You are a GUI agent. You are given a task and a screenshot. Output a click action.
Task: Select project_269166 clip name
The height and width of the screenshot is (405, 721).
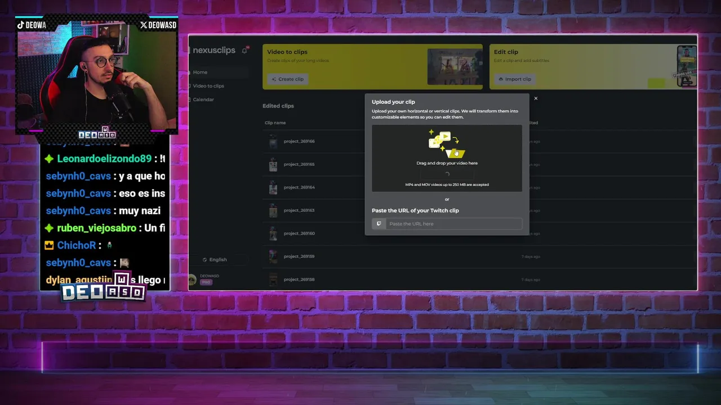(x=299, y=141)
